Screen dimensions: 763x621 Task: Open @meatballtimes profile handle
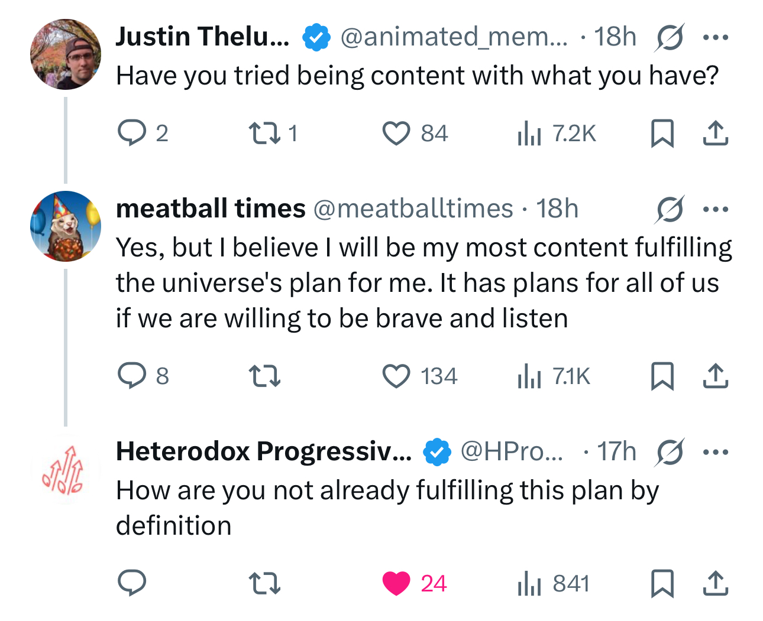(413, 209)
